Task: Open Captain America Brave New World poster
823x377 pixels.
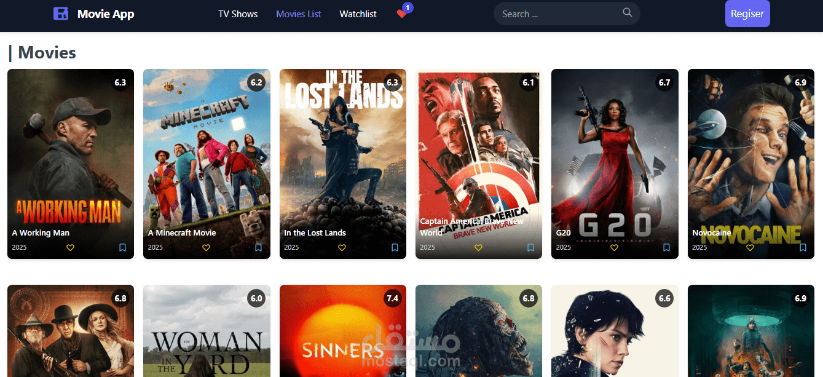Action: (x=479, y=164)
